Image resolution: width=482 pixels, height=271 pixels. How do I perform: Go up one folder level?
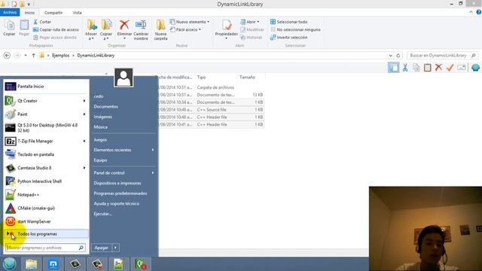pos(33,55)
